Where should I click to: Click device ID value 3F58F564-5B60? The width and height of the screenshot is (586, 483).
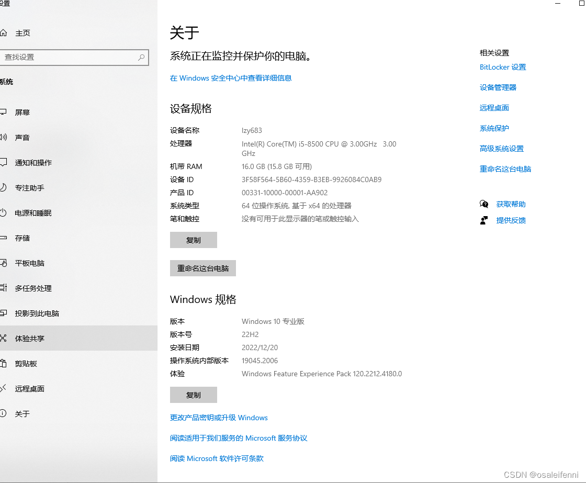pos(311,179)
